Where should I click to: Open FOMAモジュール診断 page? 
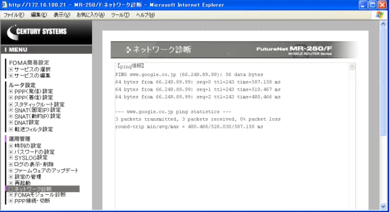(x=40, y=195)
